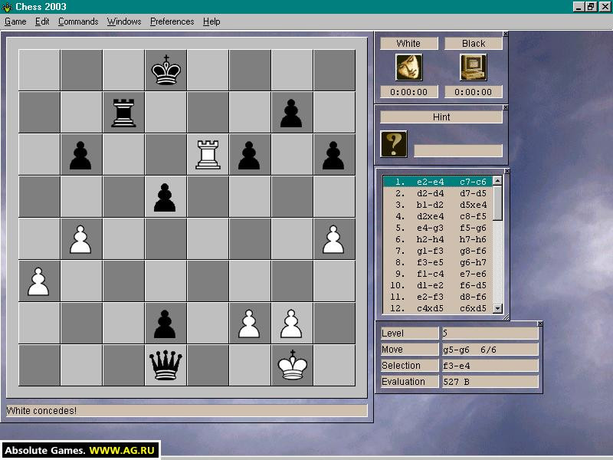This screenshot has width=613, height=460.
Task: Select the white pawn on a3
Action: pyautogui.click(x=38, y=281)
